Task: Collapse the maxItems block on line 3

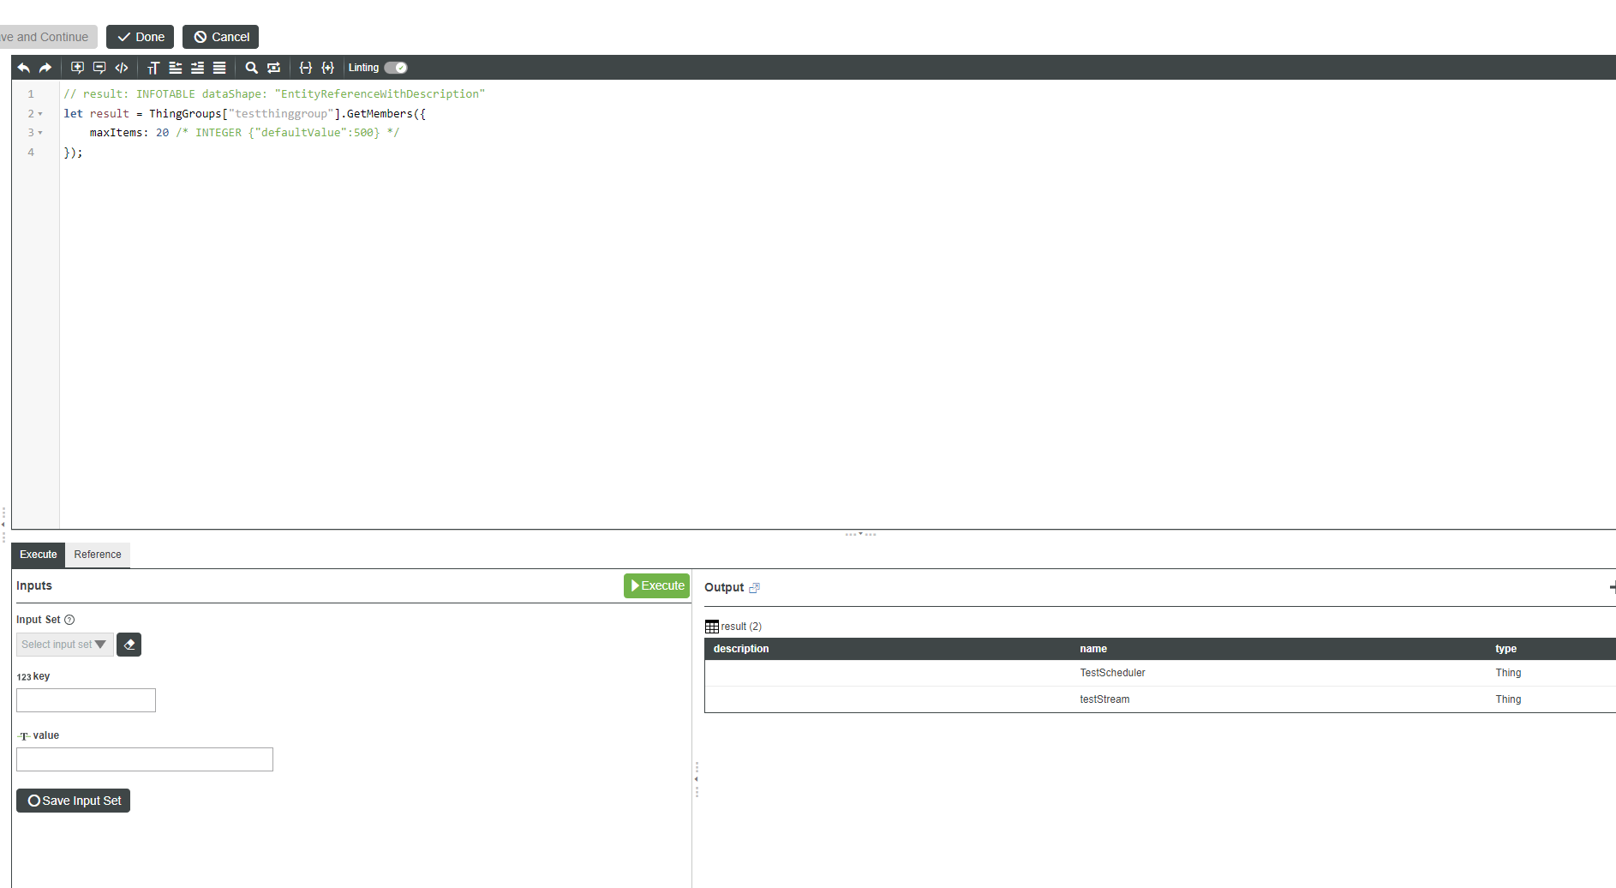Action: (40, 132)
